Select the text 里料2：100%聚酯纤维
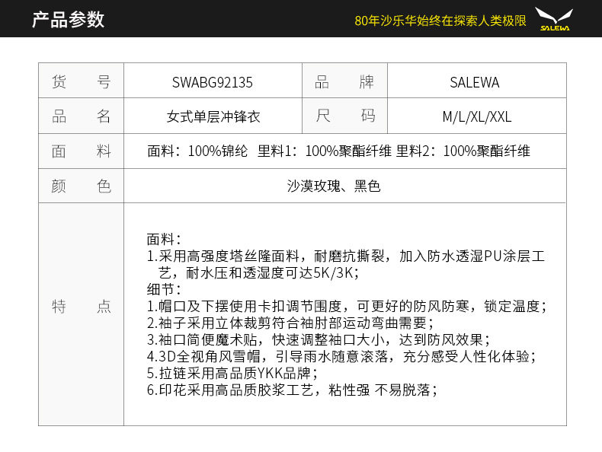Image resolution: width=602 pixels, height=452 pixels. (x=463, y=151)
